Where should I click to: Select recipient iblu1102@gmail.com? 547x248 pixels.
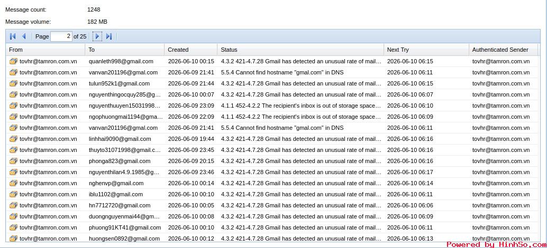coord(116,194)
